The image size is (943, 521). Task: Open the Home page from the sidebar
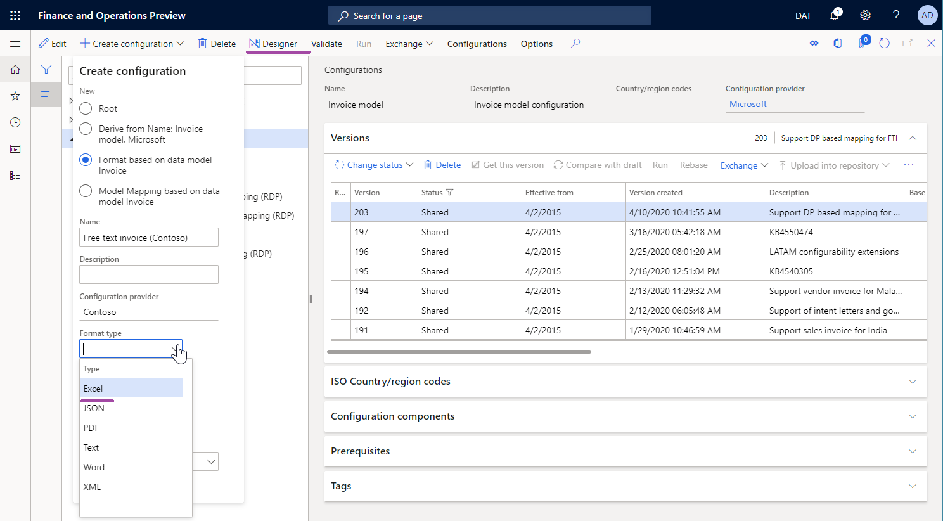[x=15, y=70]
